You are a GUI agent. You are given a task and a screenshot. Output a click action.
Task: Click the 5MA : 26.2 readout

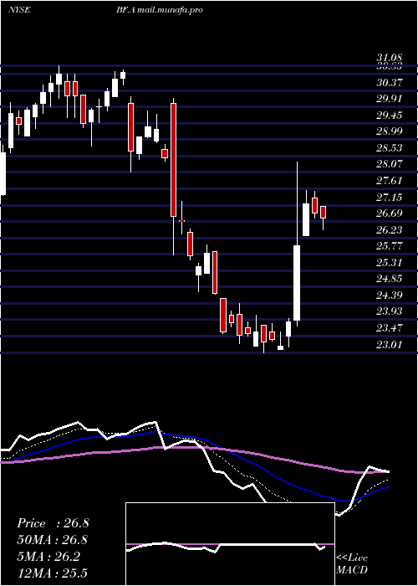48,557
